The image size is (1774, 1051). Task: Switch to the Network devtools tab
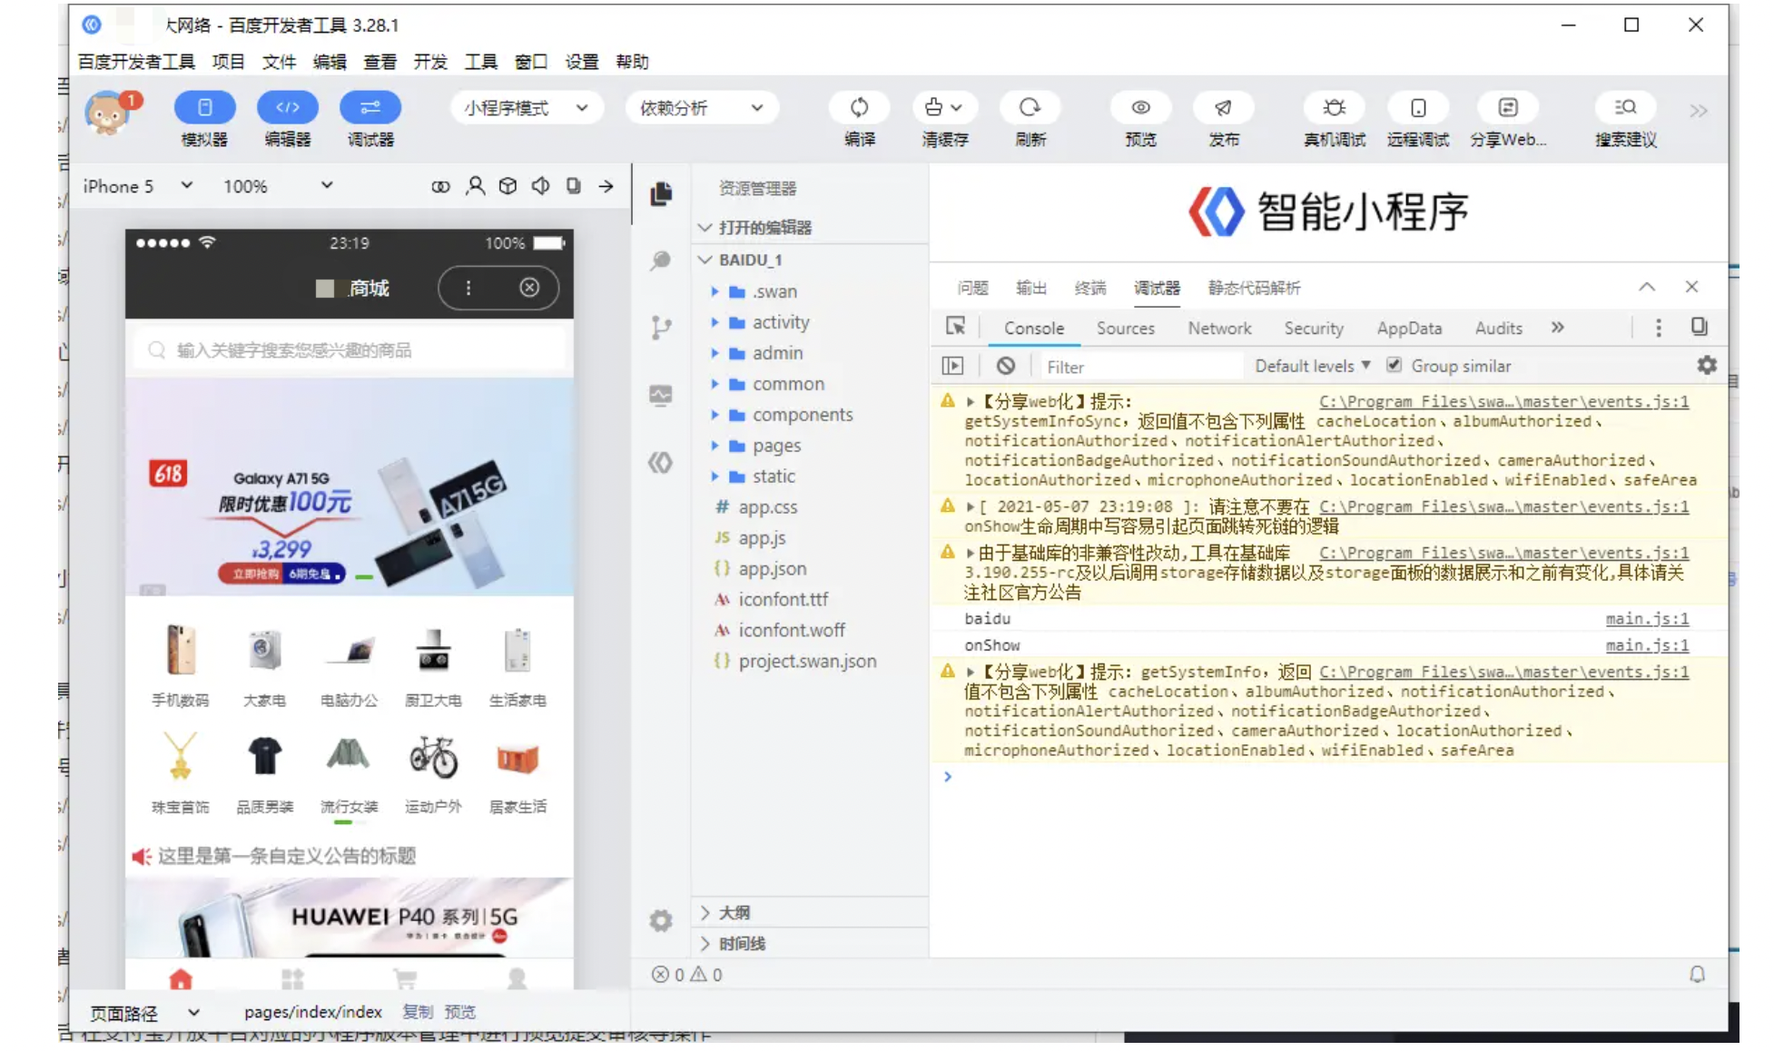[1219, 329]
